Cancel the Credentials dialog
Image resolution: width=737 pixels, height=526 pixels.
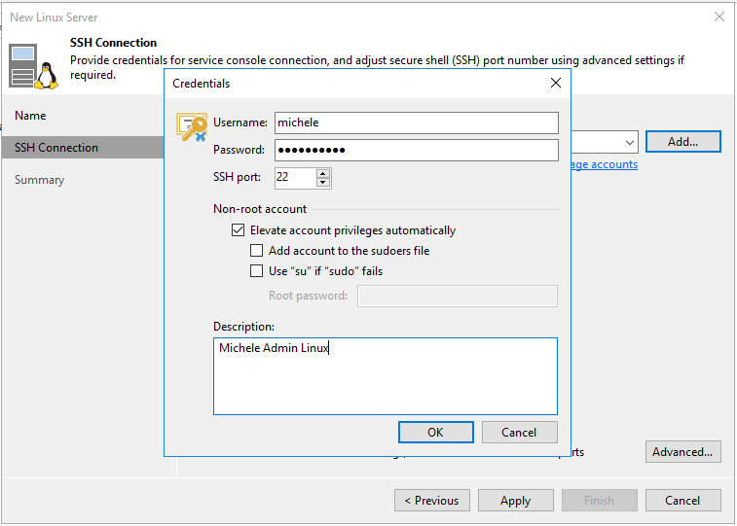519,432
